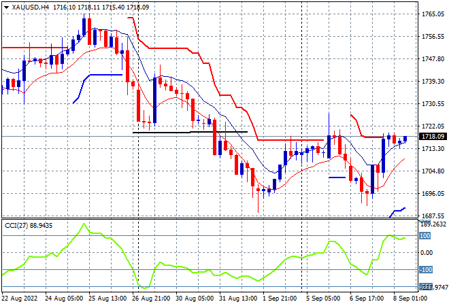Select the 8 Sep 01:00 time label
The image size is (449, 306).
410,299
